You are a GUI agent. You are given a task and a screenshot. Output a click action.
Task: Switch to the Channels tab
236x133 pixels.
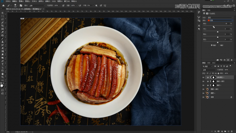(x=209, y=63)
